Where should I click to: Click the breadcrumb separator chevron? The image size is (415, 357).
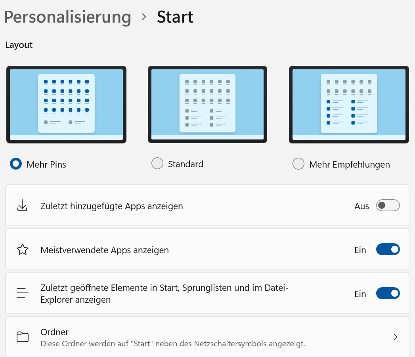click(144, 17)
